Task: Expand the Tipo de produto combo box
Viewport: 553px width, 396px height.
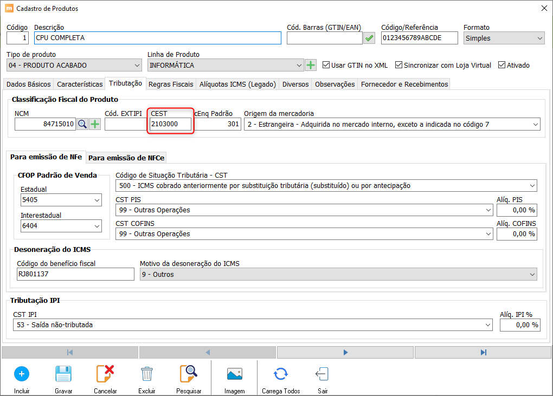Action: click(137, 66)
